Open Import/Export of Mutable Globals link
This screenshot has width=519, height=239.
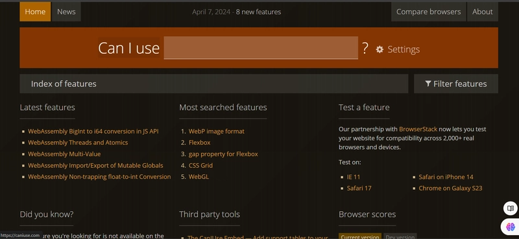95,165
